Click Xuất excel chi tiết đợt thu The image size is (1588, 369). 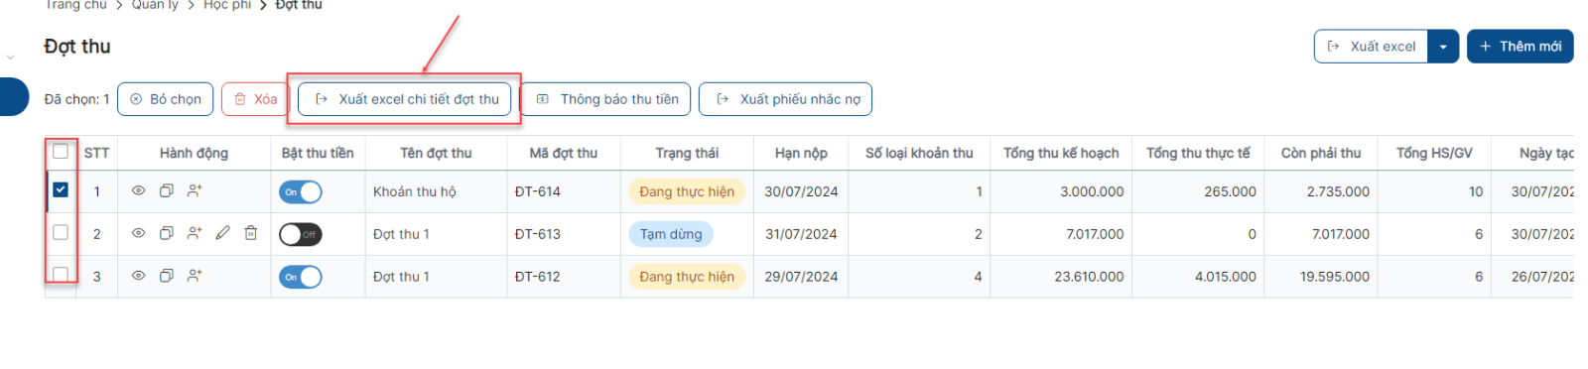click(405, 99)
